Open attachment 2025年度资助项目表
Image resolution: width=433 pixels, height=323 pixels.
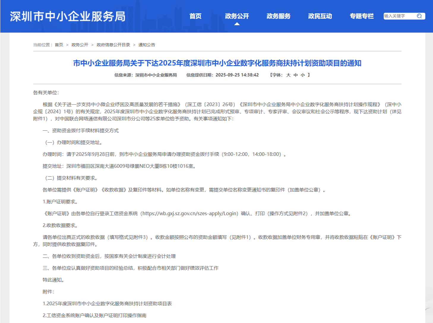[108, 303]
